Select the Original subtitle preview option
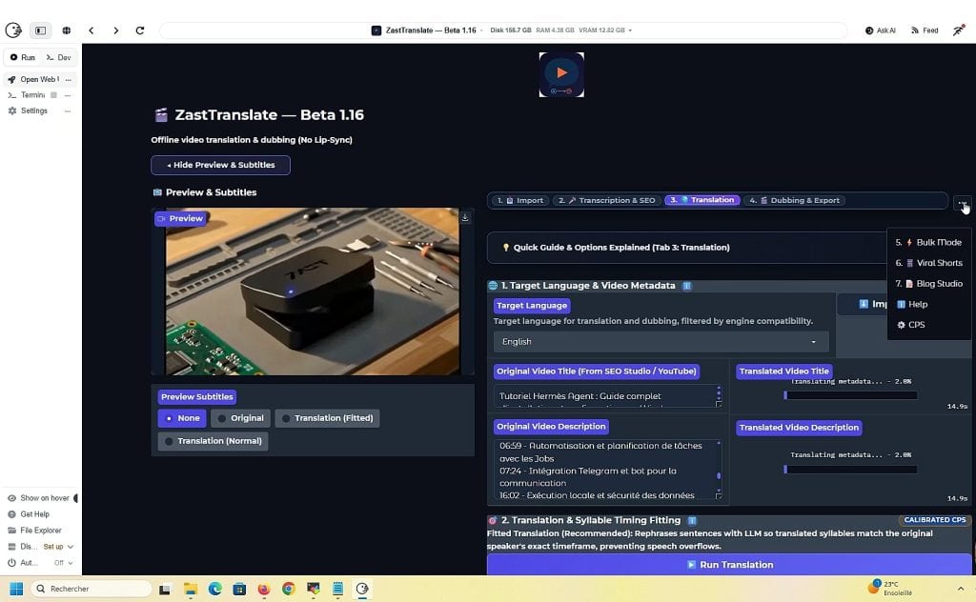This screenshot has height=602, width=976. 241,418
